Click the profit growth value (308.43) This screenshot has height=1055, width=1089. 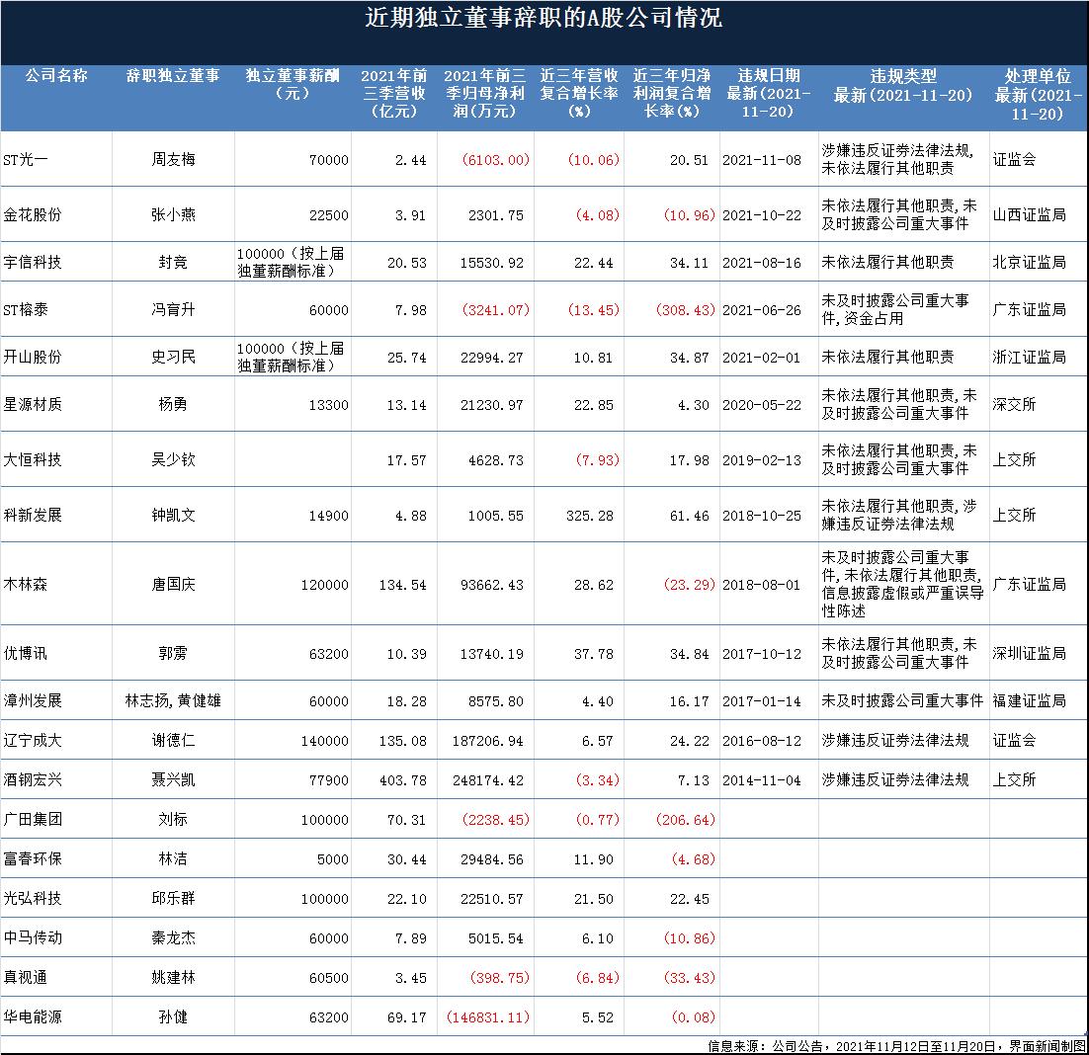click(685, 310)
